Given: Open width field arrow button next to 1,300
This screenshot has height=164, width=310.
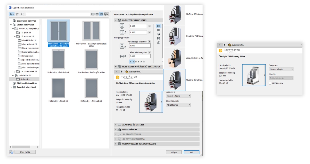Looking at the screenshot, I should [x=149, y=26].
